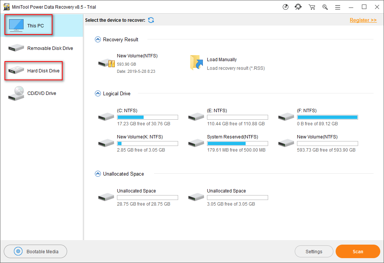384x263 pixels.
Task: Click the 593.90 GB size under Recovery Result
Action: click(x=126, y=64)
